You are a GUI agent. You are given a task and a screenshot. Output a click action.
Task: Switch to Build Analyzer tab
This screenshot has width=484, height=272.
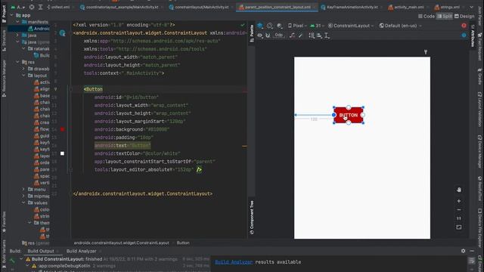(81, 251)
